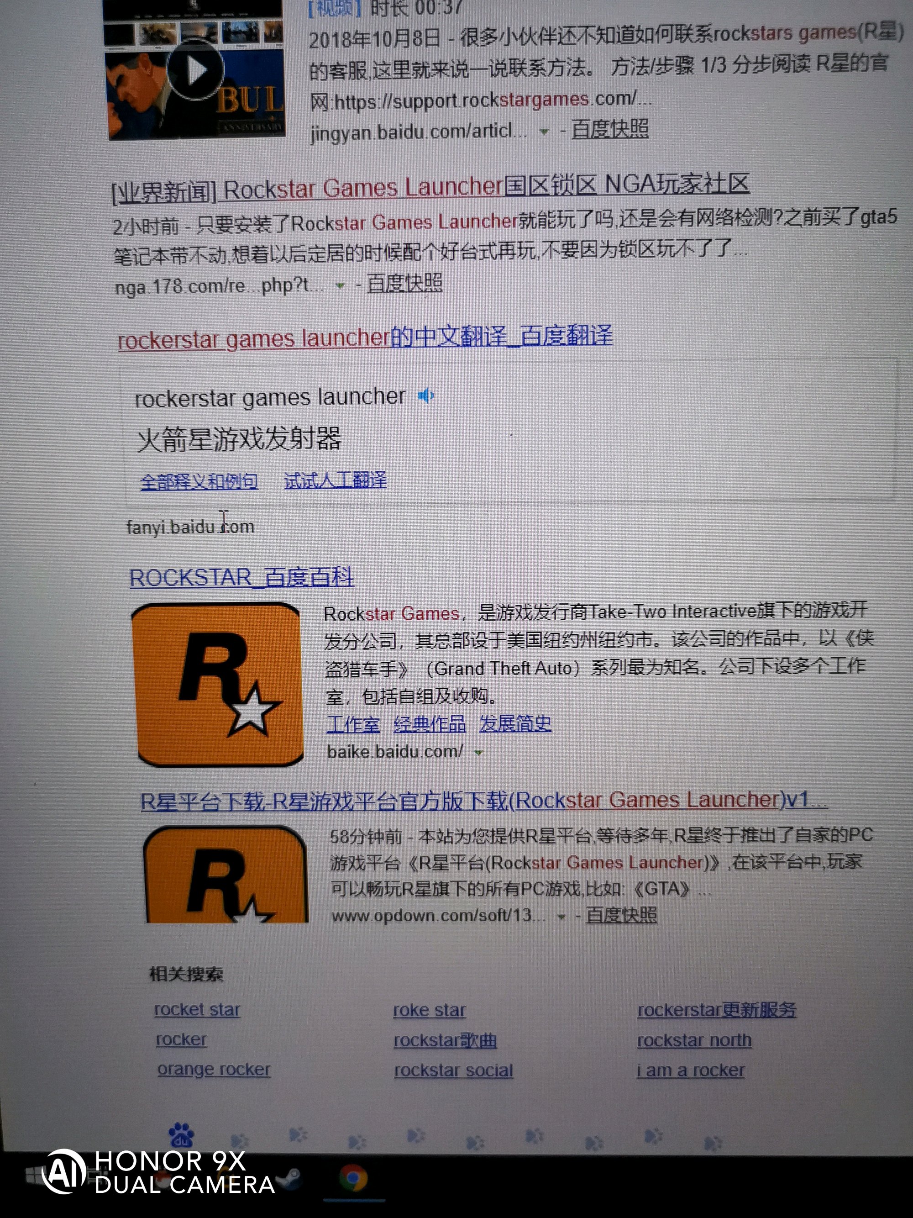Expand dropdown arrow next to jingyan.baidu.com
The height and width of the screenshot is (1218, 913).
click(544, 132)
